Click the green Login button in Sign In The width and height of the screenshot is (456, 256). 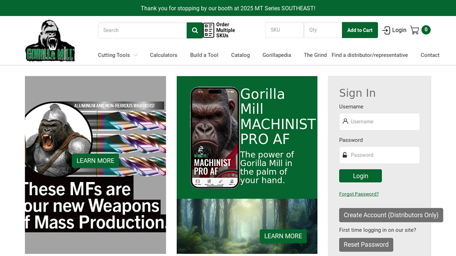click(360, 176)
